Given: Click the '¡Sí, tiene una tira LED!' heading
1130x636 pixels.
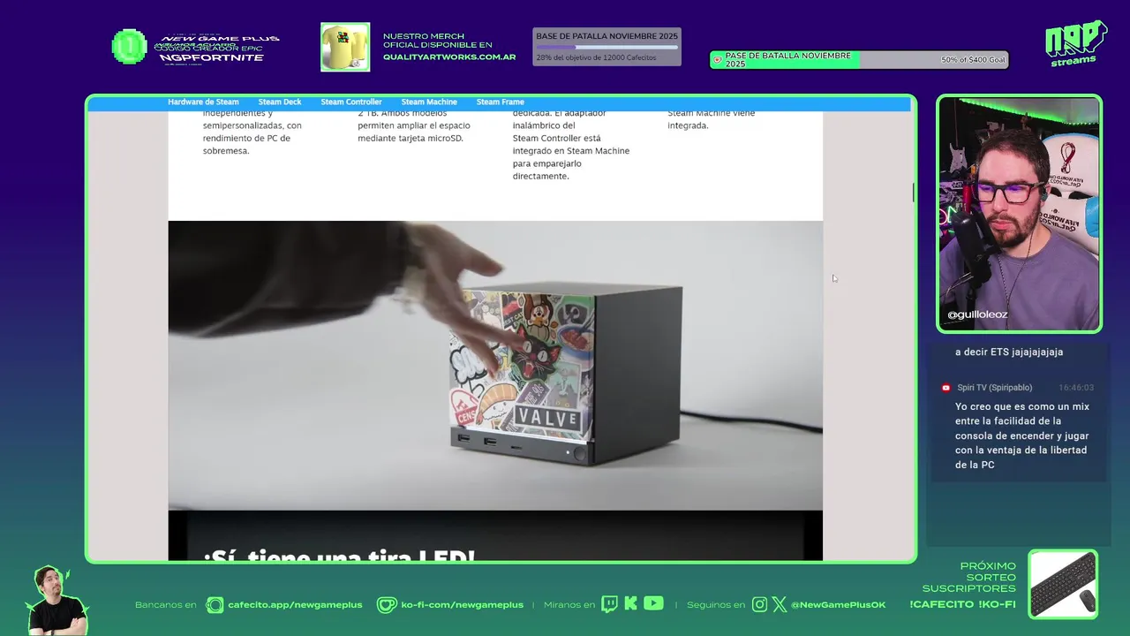Looking at the screenshot, I should 340,555.
